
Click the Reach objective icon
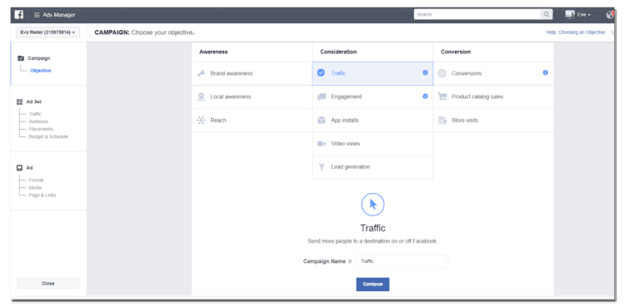point(202,121)
